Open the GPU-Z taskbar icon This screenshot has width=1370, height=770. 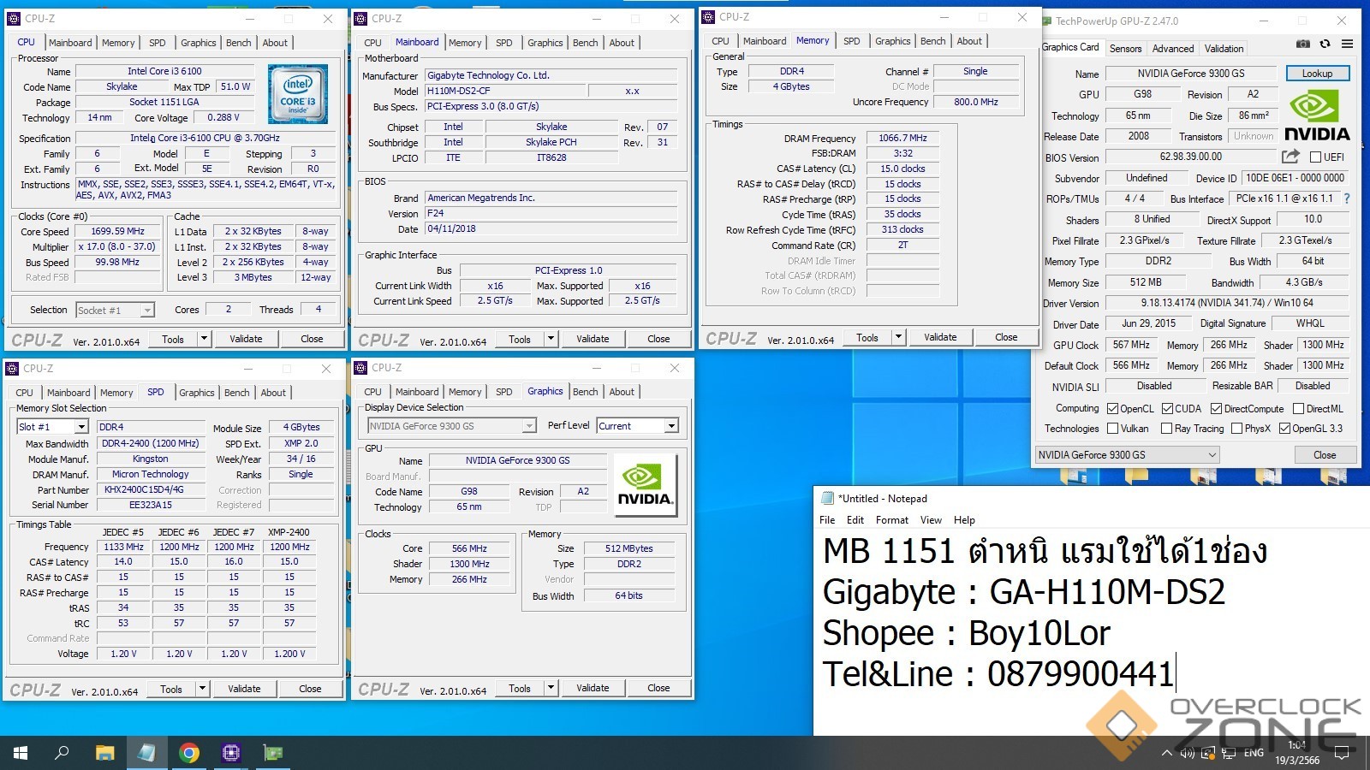click(x=273, y=753)
